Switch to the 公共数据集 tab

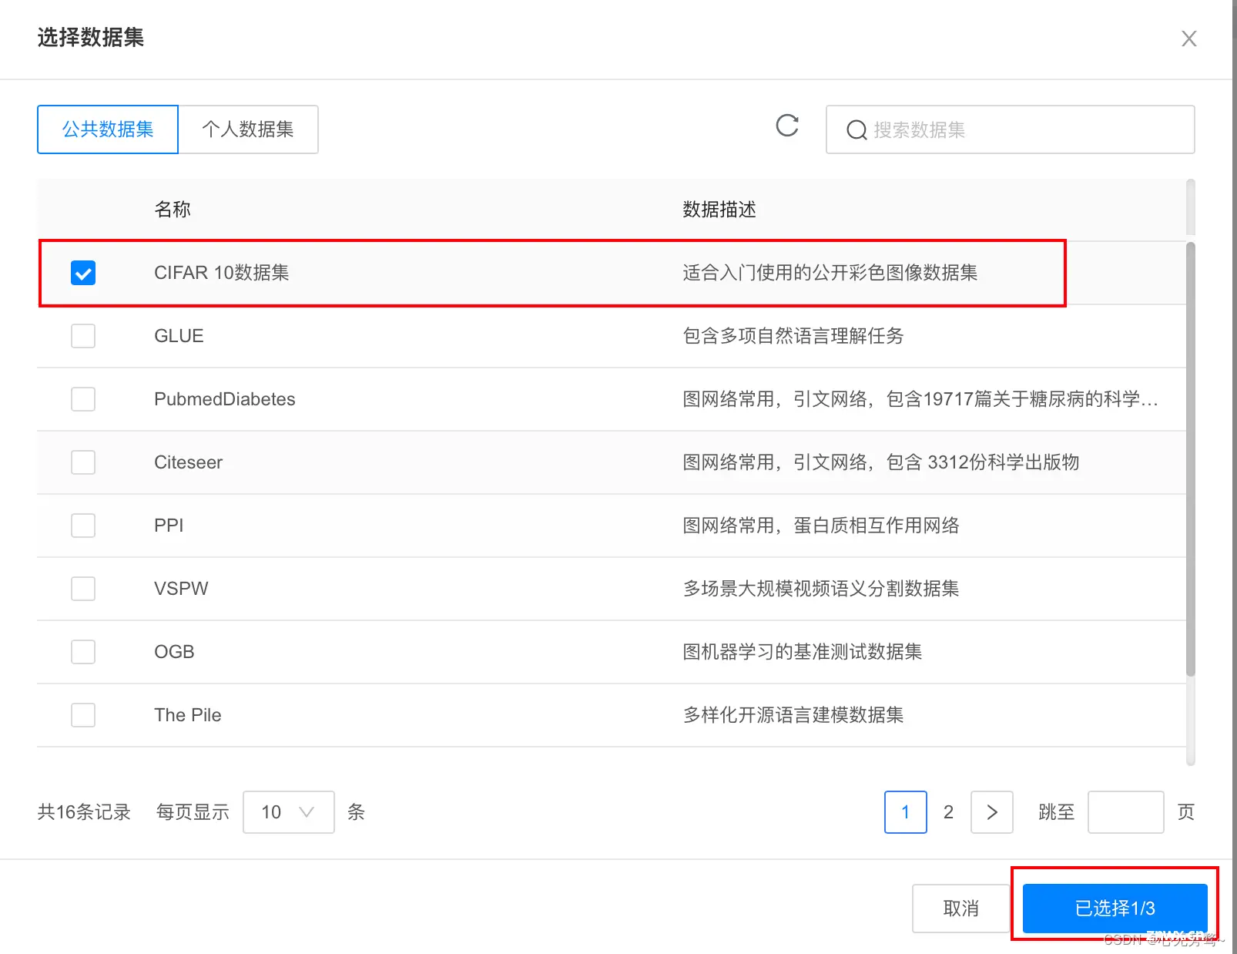(108, 129)
